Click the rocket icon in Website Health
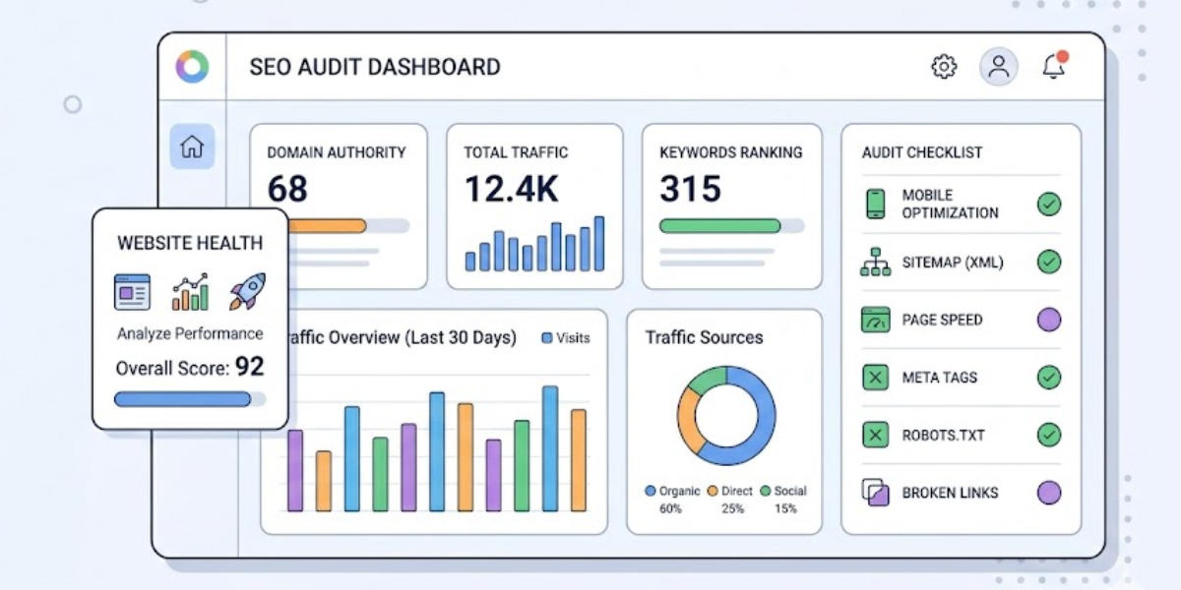This screenshot has width=1181, height=590. (x=247, y=292)
